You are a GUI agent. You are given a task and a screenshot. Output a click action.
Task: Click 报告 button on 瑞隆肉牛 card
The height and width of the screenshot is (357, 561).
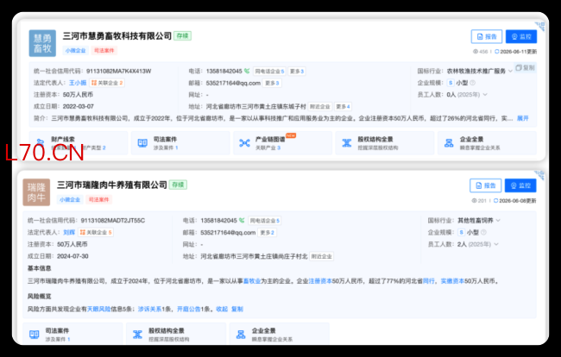pos(486,185)
